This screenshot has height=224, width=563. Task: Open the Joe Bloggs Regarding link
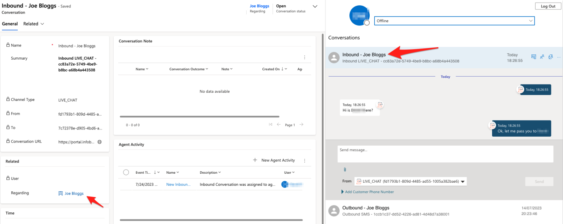tap(74, 194)
